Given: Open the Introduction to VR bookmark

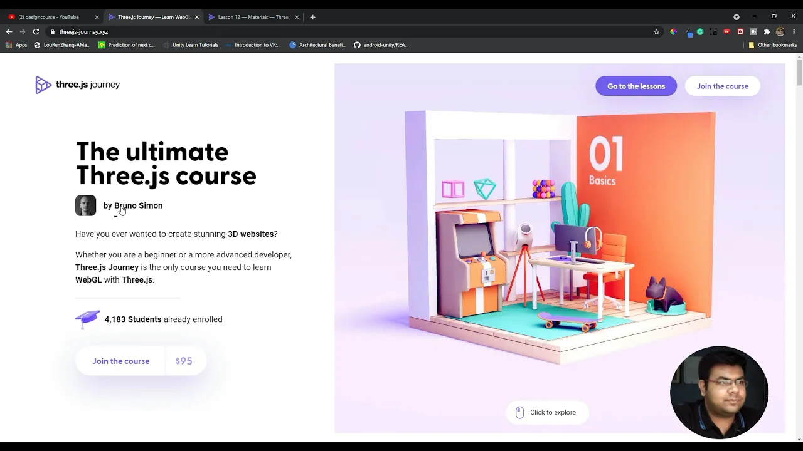Looking at the screenshot, I should 253,45.
